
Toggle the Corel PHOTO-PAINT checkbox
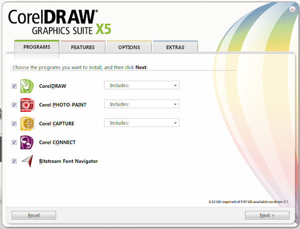point(14,105)
